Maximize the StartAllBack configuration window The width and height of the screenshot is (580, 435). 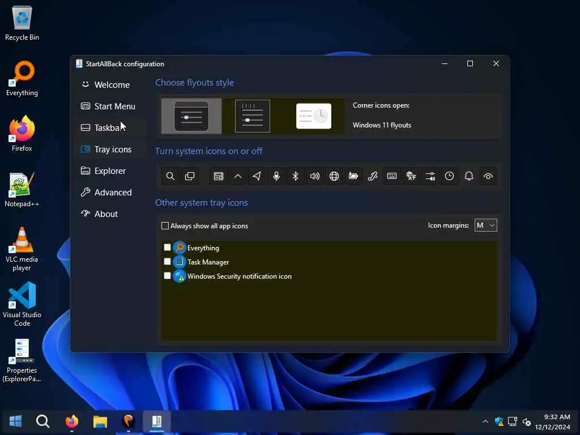click(470, 63)
